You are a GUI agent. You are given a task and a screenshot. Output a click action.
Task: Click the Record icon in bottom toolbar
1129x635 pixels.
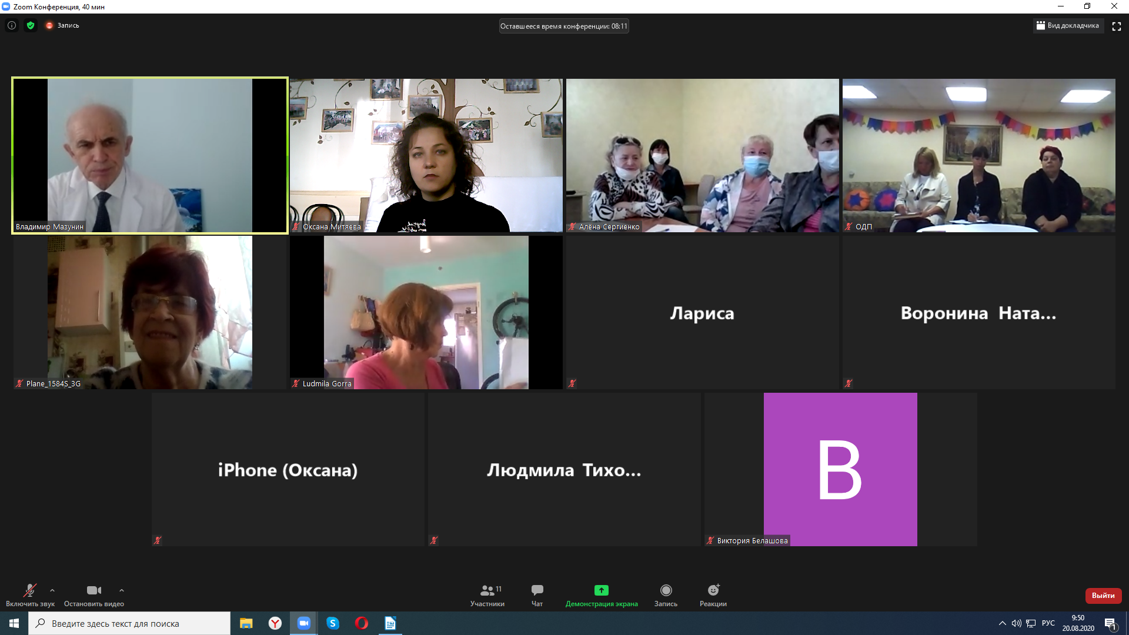[666, 590]
